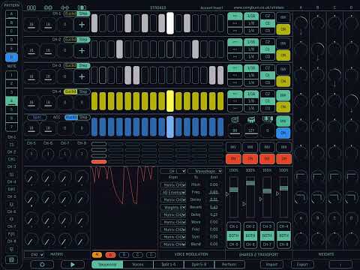Select note slot 1
This screenshot has height=270, width=360.
click(x=11, y=75)
